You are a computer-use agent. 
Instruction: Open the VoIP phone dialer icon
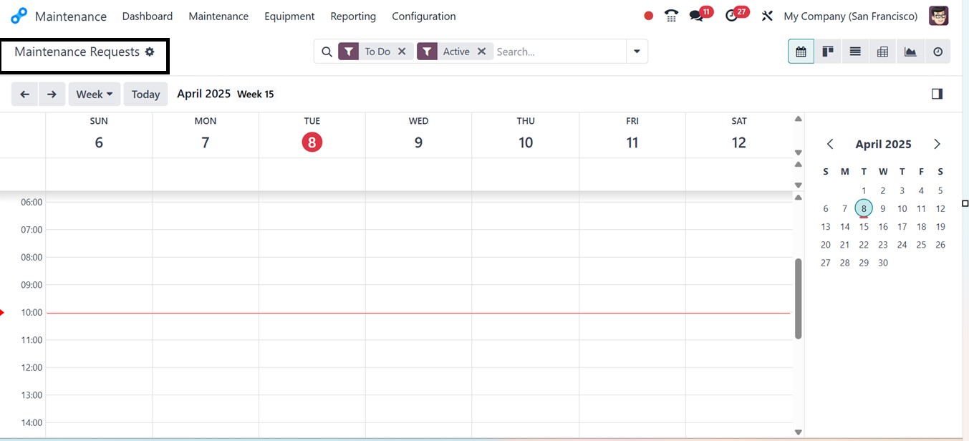click(671, 16)
